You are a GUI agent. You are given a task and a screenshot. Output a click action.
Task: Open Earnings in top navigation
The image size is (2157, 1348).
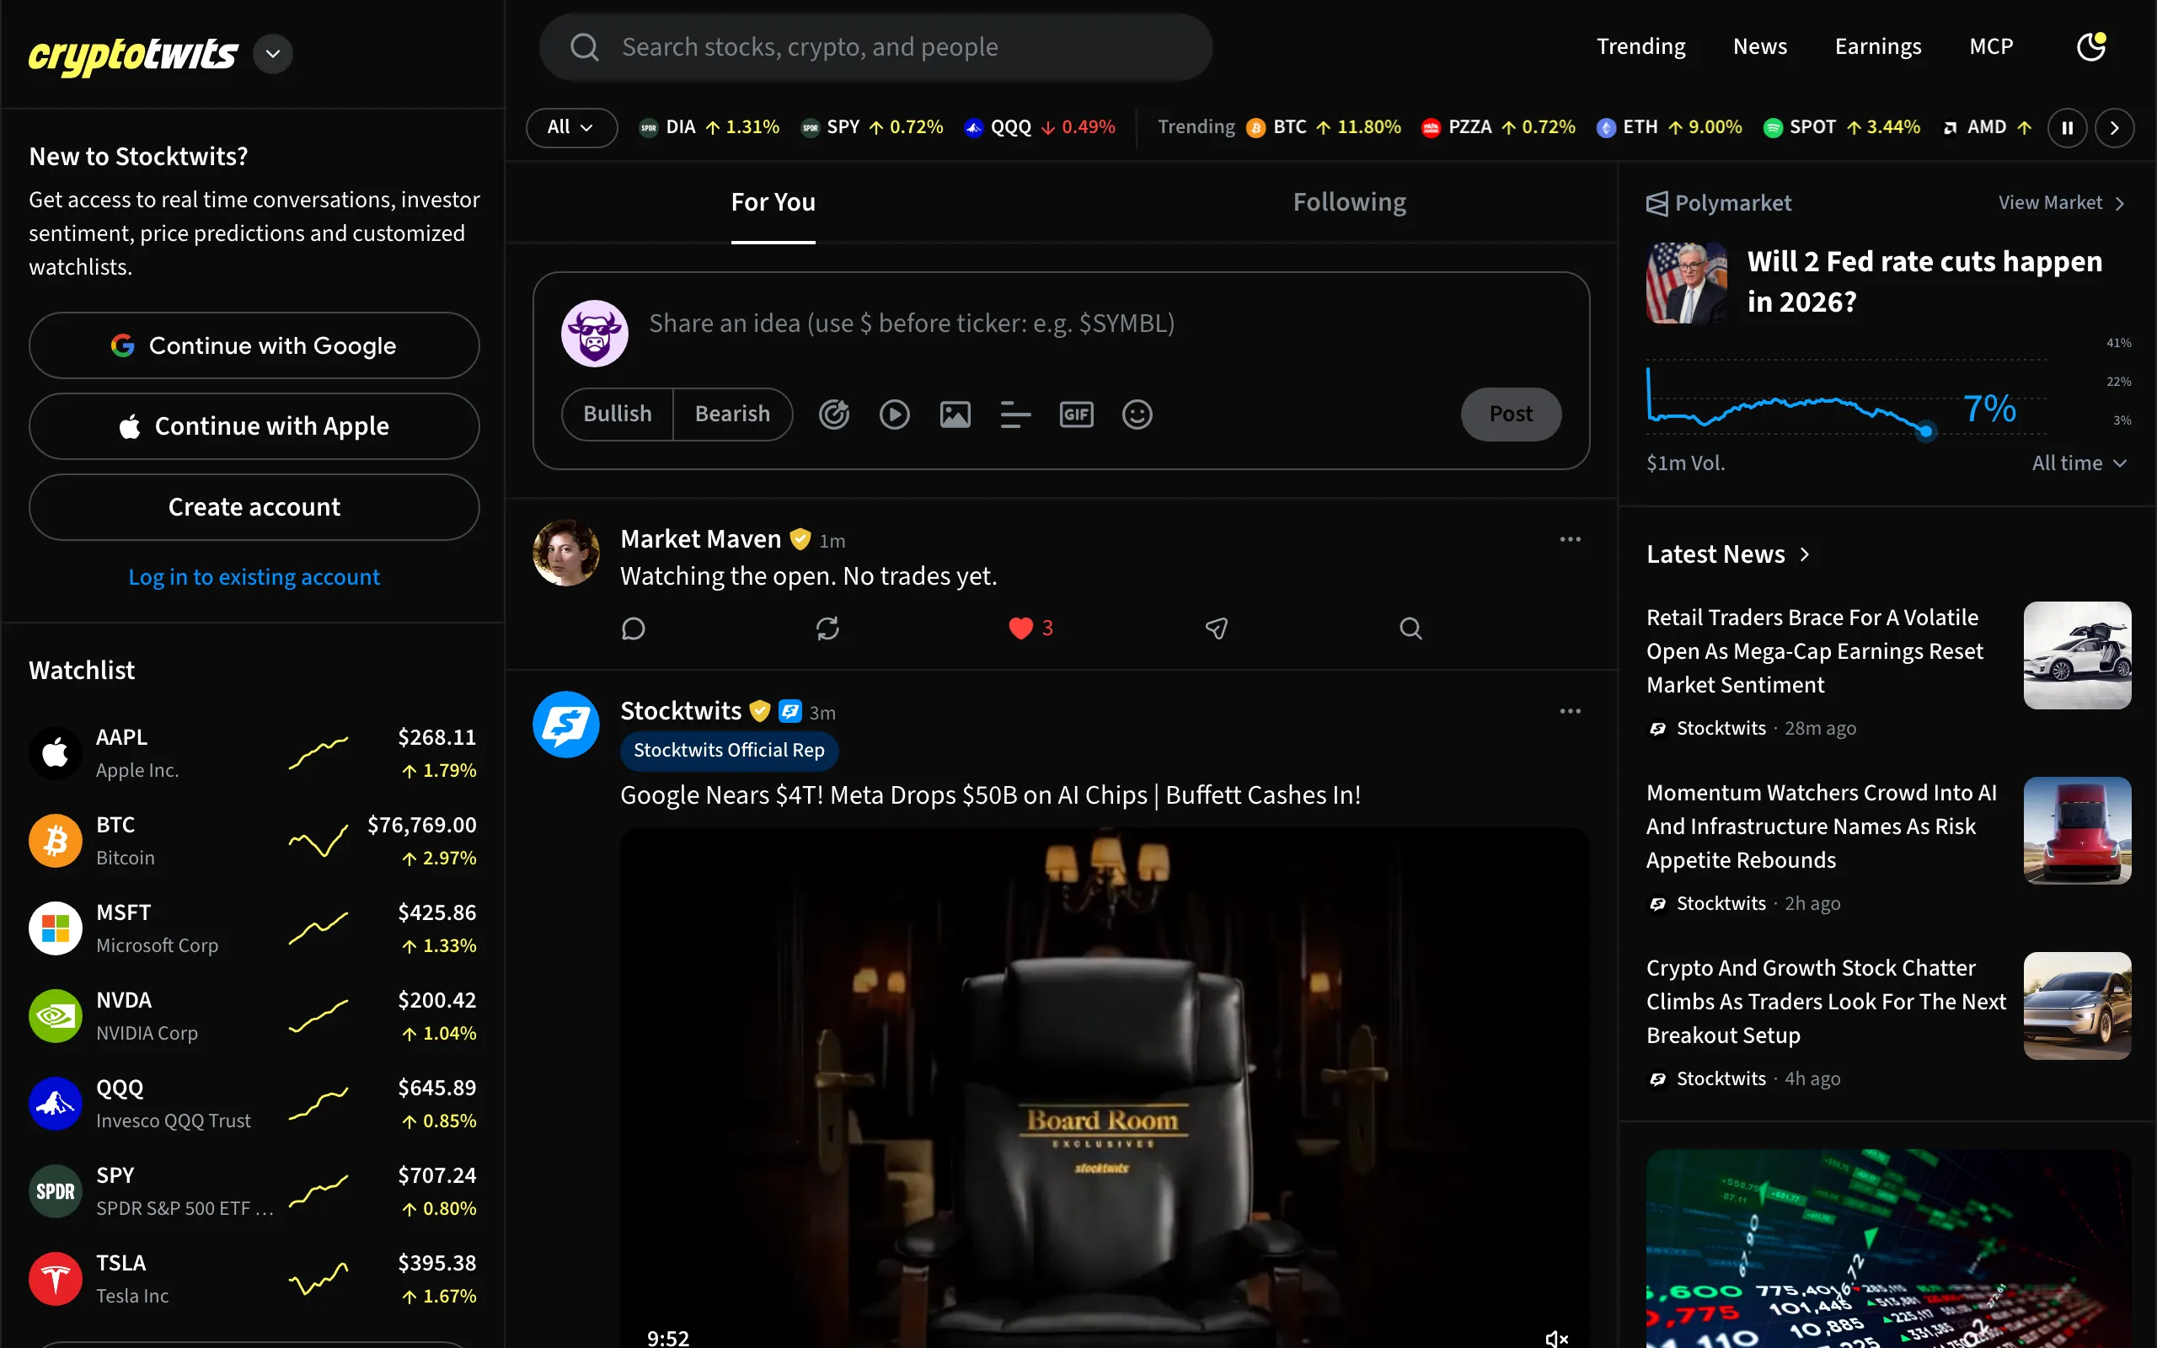pyautogui.click(x=1878, y=46)
